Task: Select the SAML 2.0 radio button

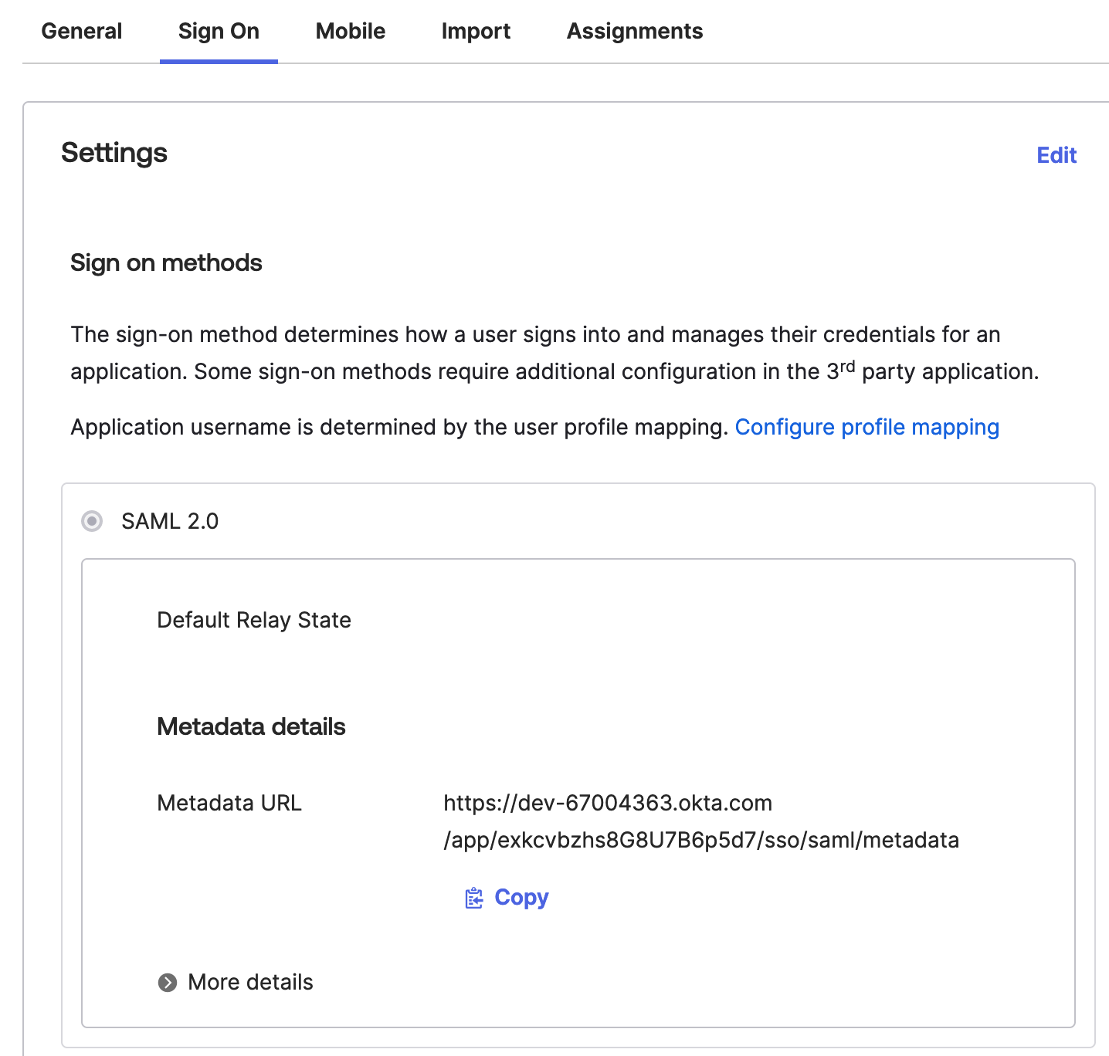Action: click(x=92, y=521)
